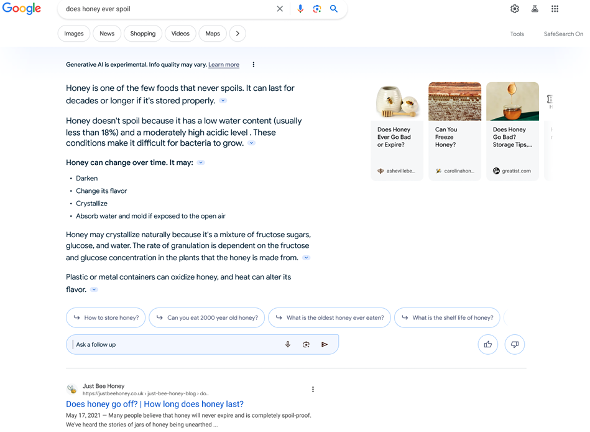Open quick settings gear icon

(514, 9)
